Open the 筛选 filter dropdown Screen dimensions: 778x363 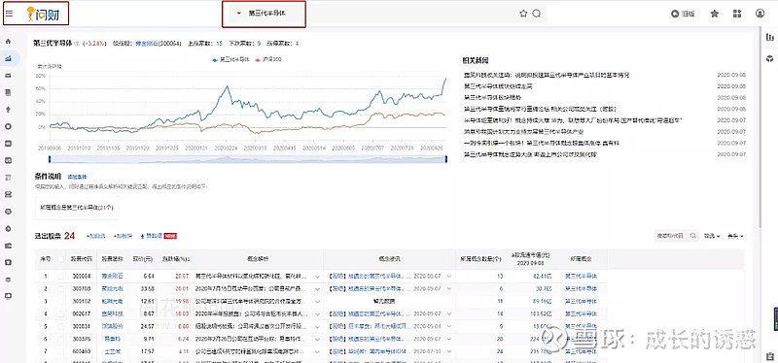tap(712, 236)
